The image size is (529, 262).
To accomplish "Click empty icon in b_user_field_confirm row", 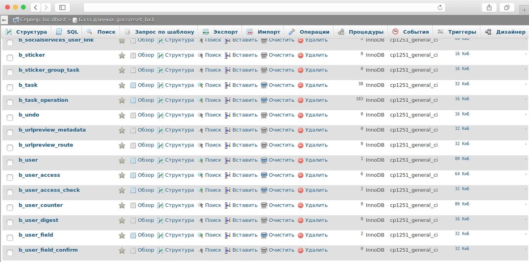I will 264,251.
